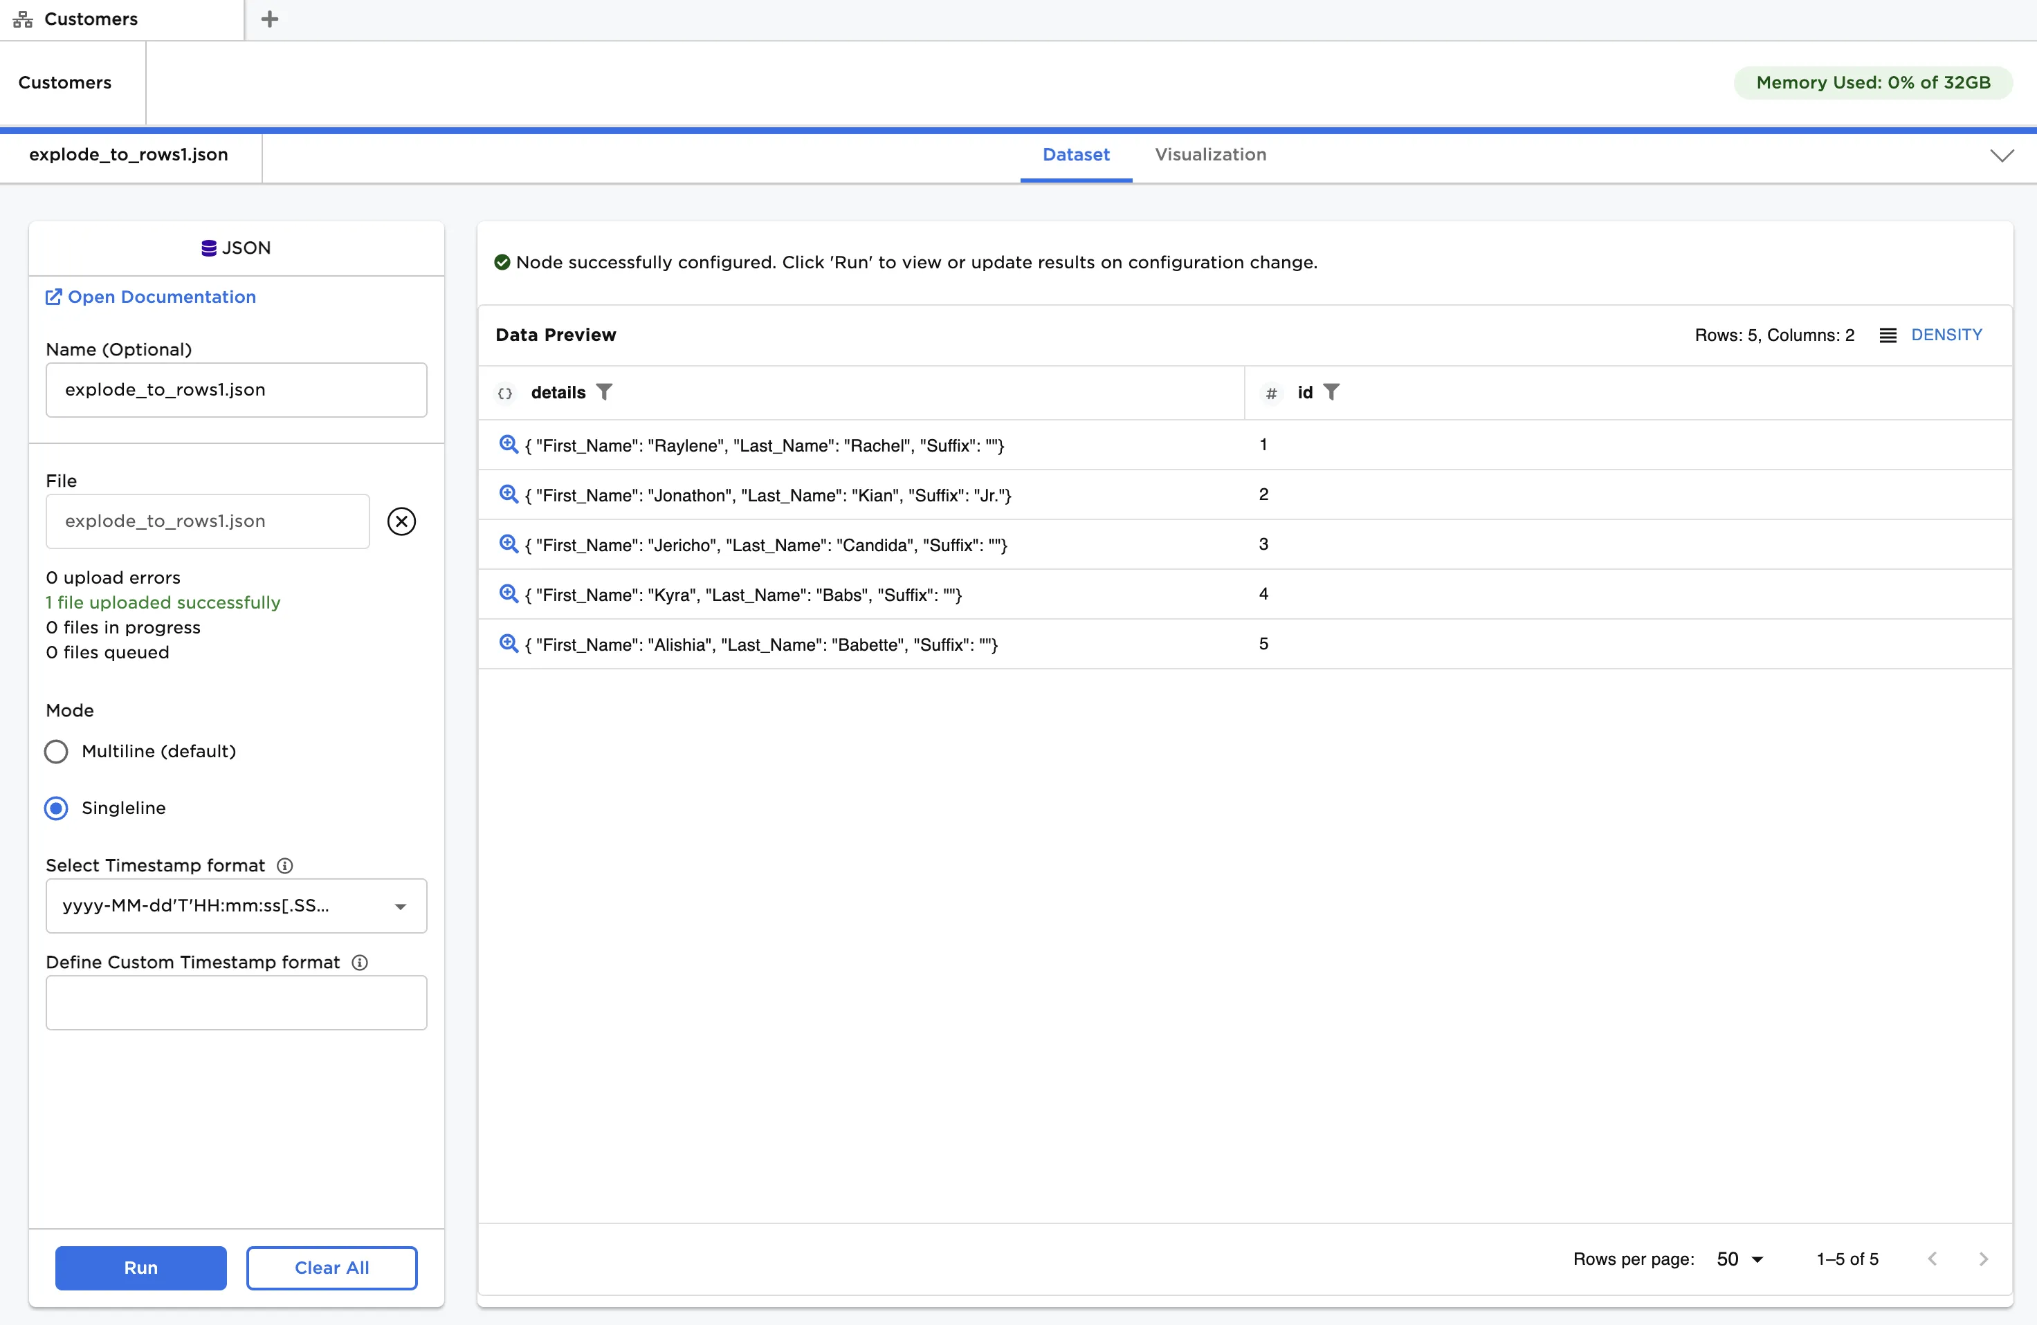
Task: Select the Dataset tab
Action: [x=1076, y=155]
